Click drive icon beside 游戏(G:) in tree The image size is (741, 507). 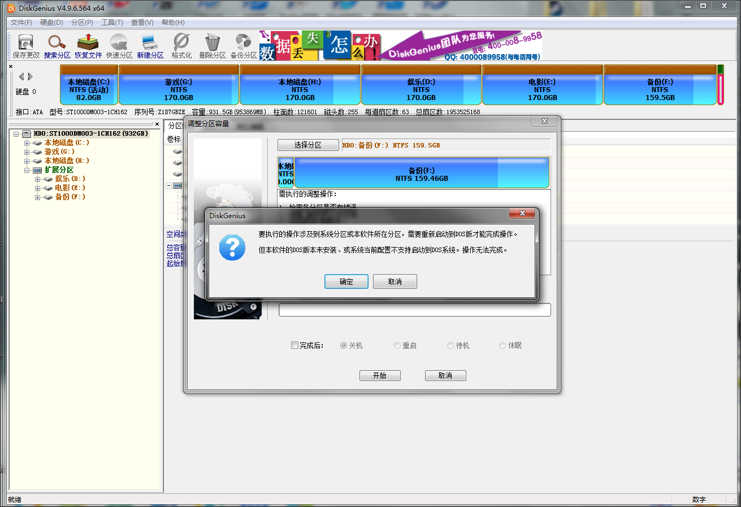click(x=37, y=152)
